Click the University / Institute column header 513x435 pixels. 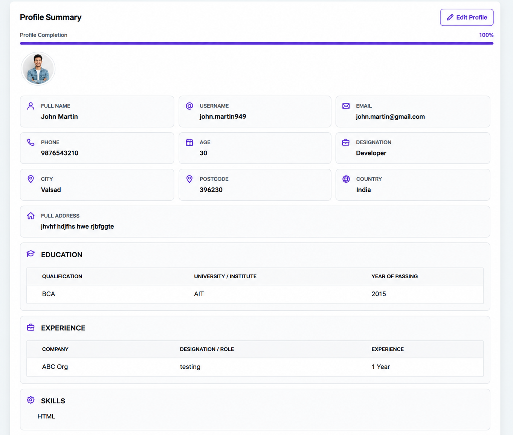coord(225,276)
